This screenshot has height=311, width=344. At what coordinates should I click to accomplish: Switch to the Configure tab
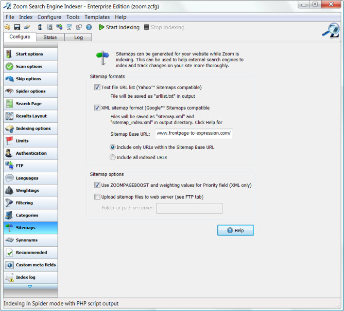(x=20, y=37)
